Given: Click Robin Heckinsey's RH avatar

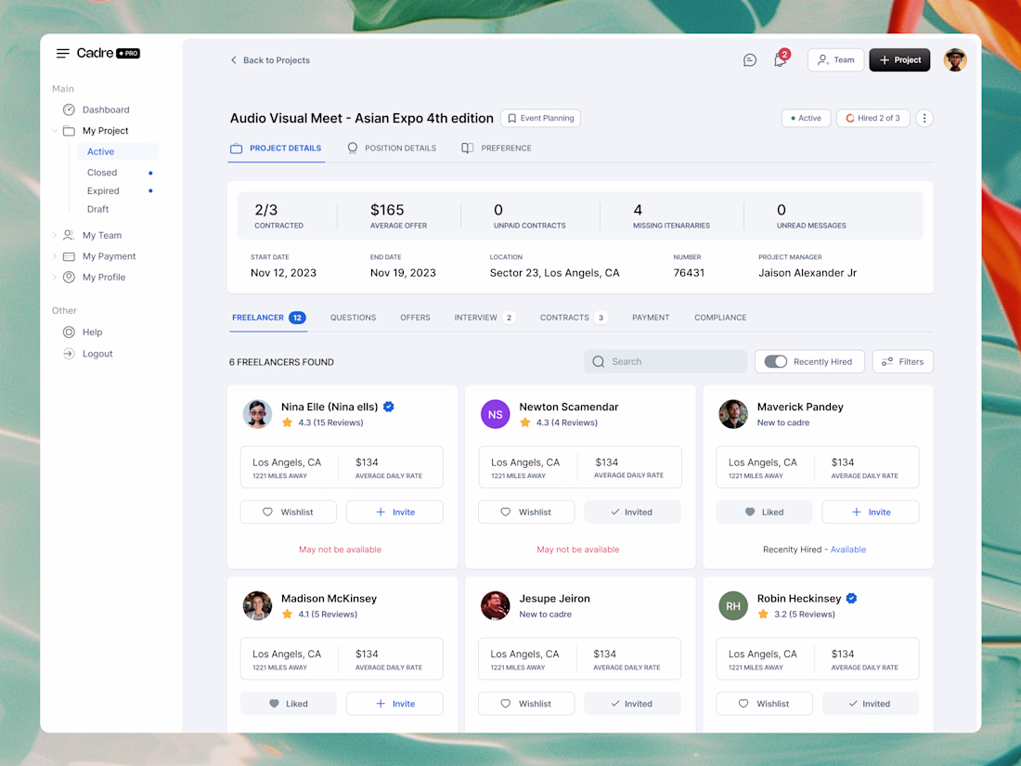Looking at the screenshot, I should pyautogui.click(x=733, y=605).
